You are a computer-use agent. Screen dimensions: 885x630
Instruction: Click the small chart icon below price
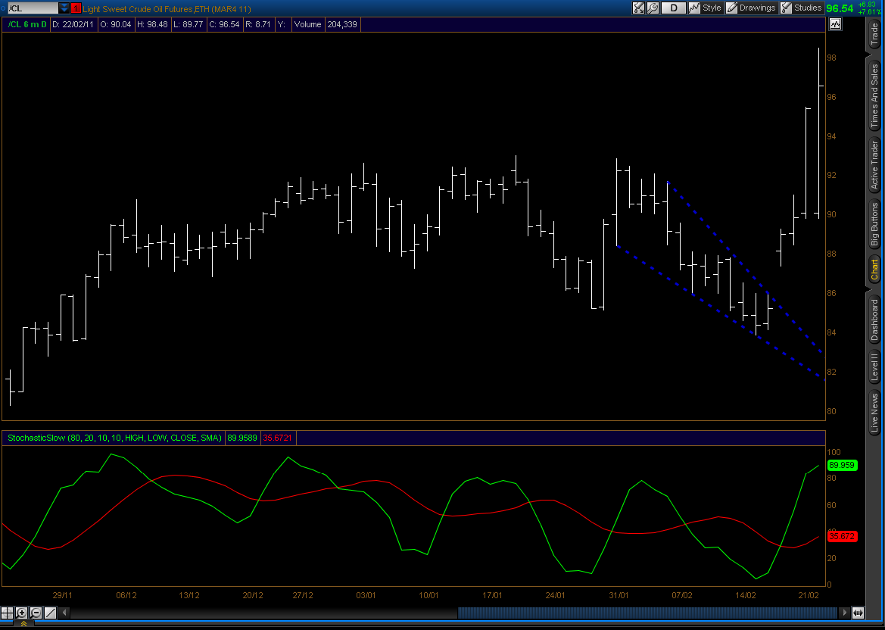[x=835, y=24]
